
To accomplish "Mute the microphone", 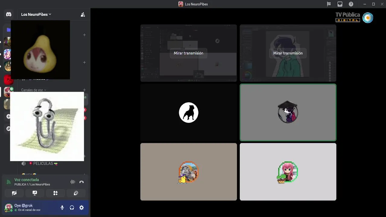I will tap(62, 208).
